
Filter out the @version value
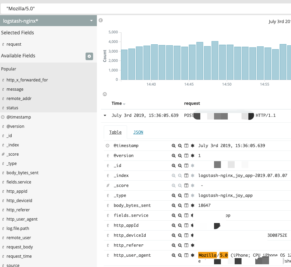pos(180,156)
